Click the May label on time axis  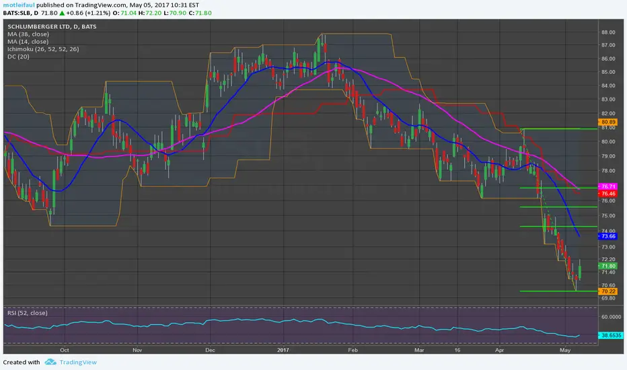[x=565, y=350]
